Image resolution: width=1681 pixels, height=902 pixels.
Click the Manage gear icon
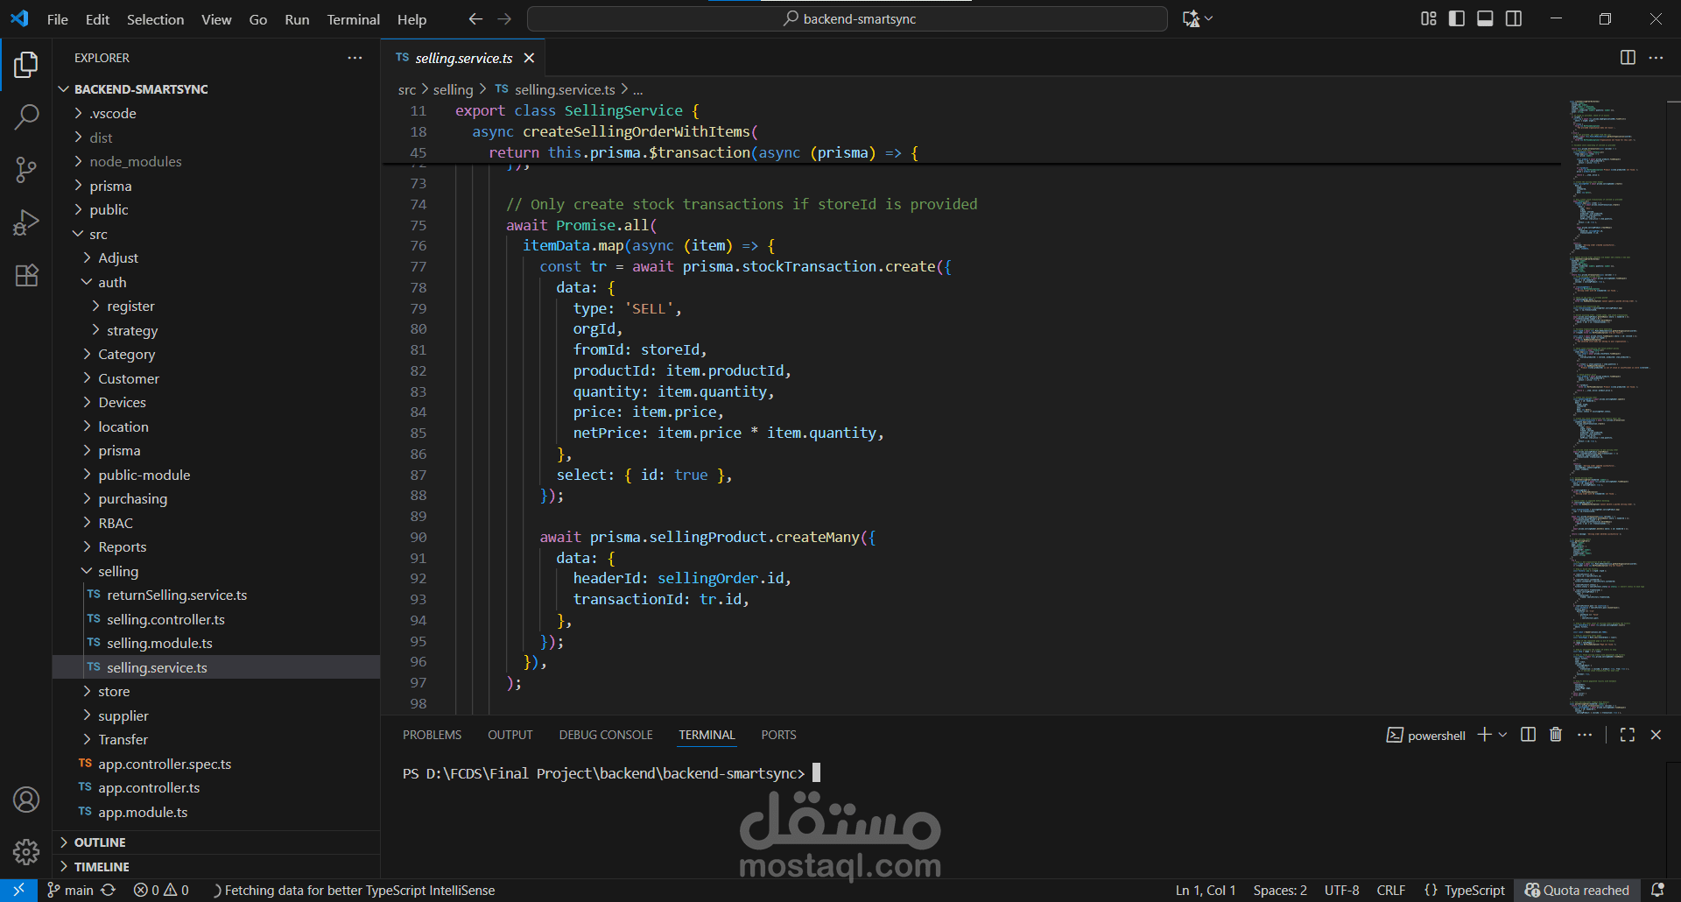26,851
